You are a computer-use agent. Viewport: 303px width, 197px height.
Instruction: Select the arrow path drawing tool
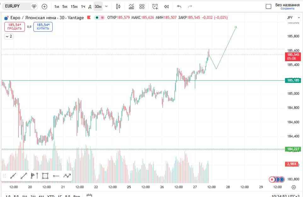[67, 176]
